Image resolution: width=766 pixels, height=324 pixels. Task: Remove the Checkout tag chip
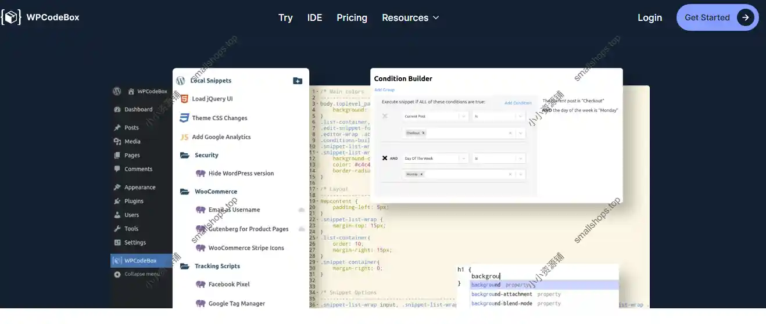[x=423, y=133]
